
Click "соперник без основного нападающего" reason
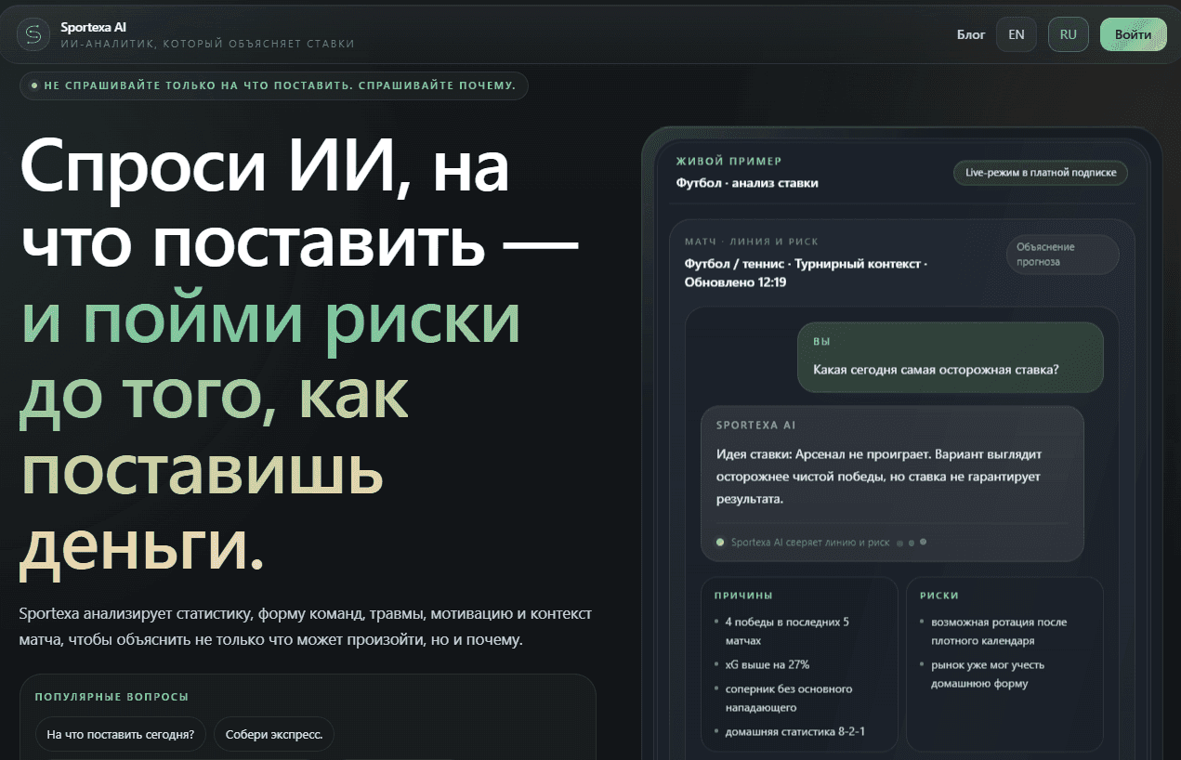[x=788, y=699]
